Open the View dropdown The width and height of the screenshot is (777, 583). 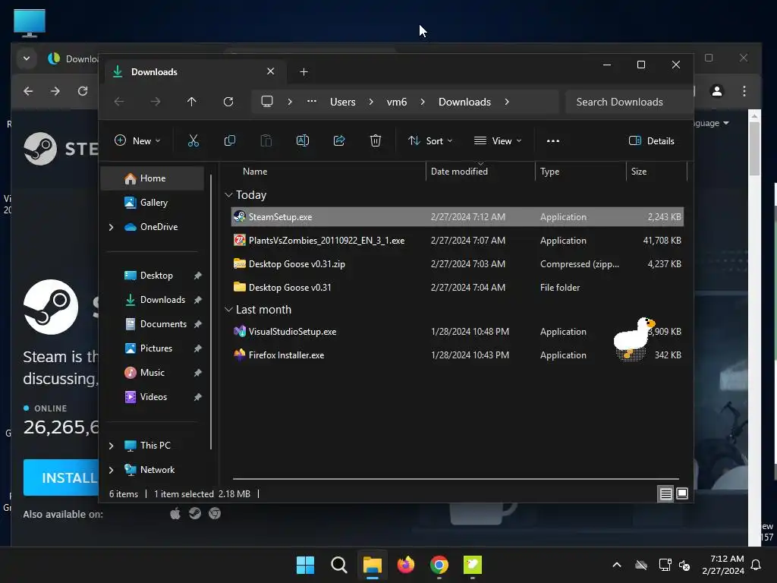click(x=498, y=140)
